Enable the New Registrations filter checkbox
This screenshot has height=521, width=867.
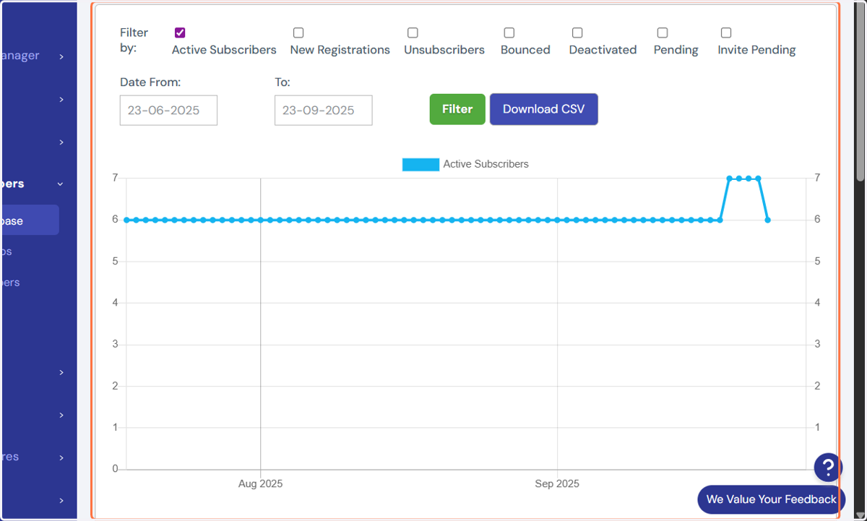[x=298, y=33]
